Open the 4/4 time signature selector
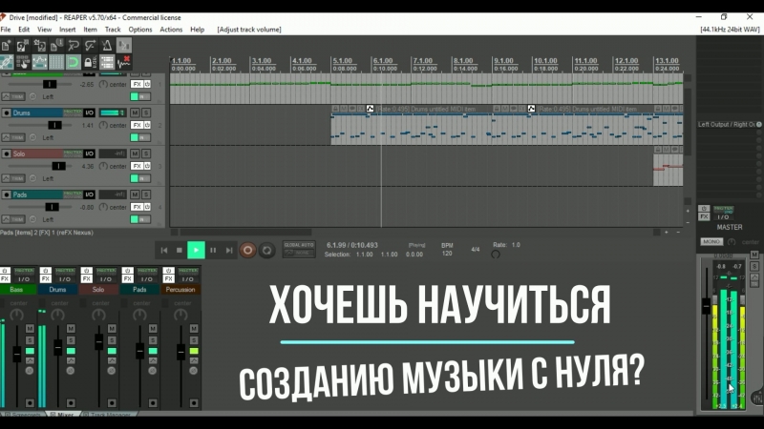 475,249
